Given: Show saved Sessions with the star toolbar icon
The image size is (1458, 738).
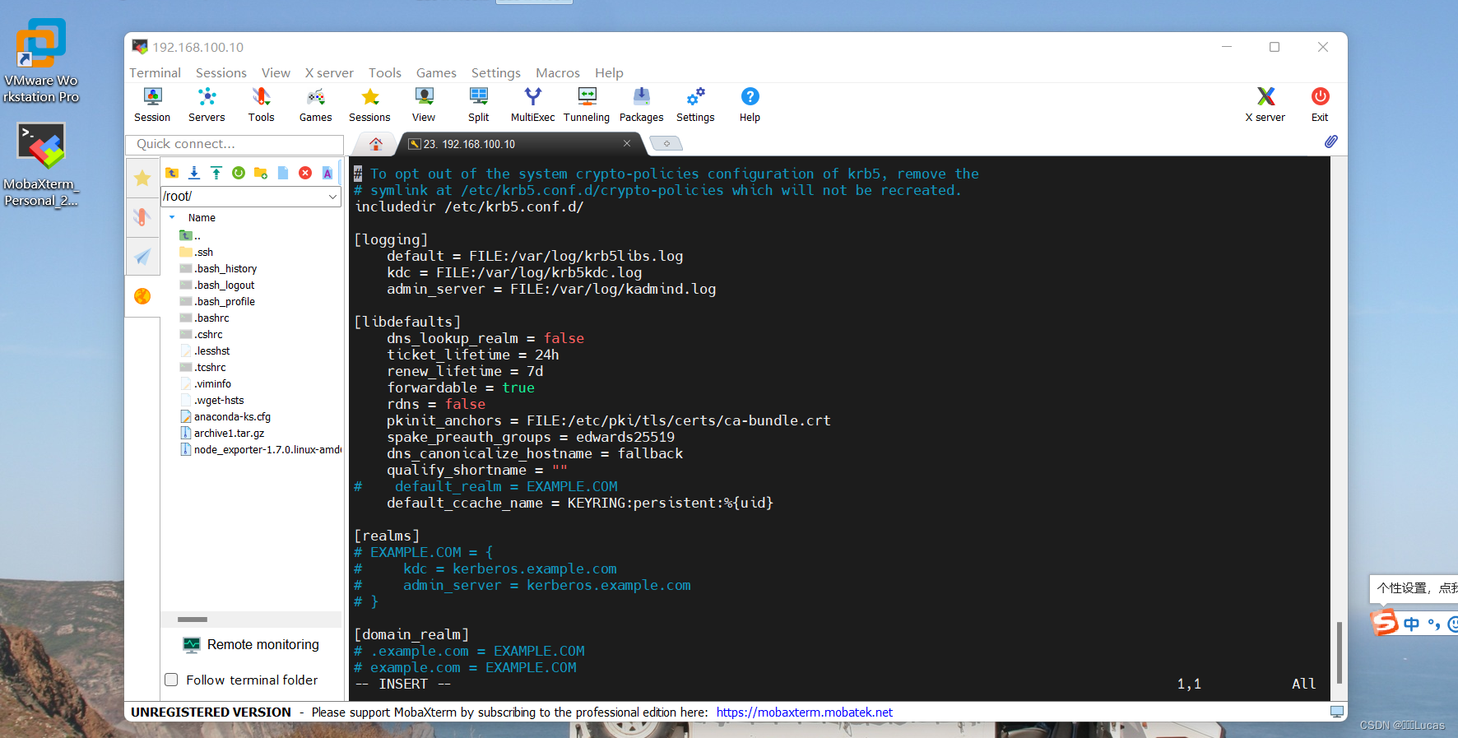Looking at the screenshot, I should click(x=369, y=104).
